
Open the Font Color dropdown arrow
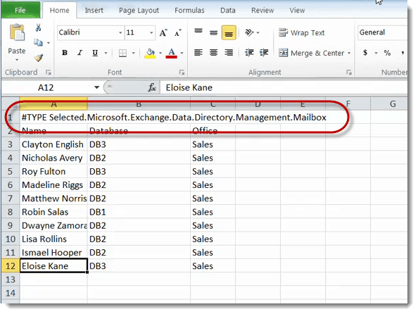[x=182, y=53]
